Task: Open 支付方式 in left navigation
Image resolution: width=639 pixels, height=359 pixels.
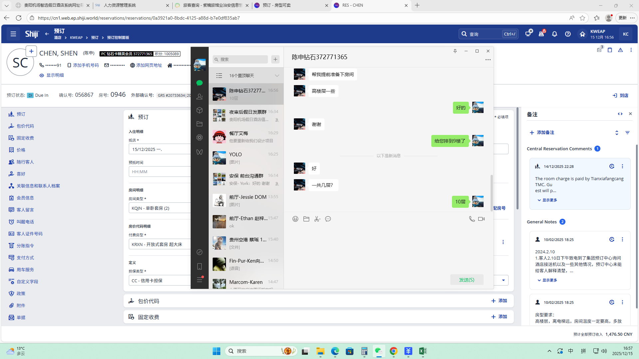Action: point(25,258)
